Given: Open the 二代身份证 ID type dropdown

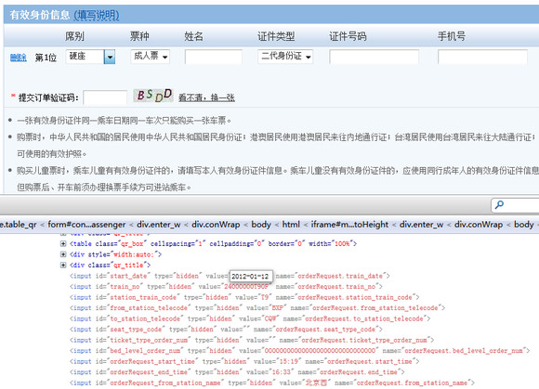Looking at the screenshot, I should (x=285, y=57).
